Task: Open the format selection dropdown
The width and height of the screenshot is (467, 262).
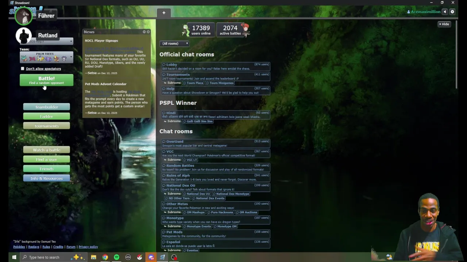Action: click(x=46, y=41)
